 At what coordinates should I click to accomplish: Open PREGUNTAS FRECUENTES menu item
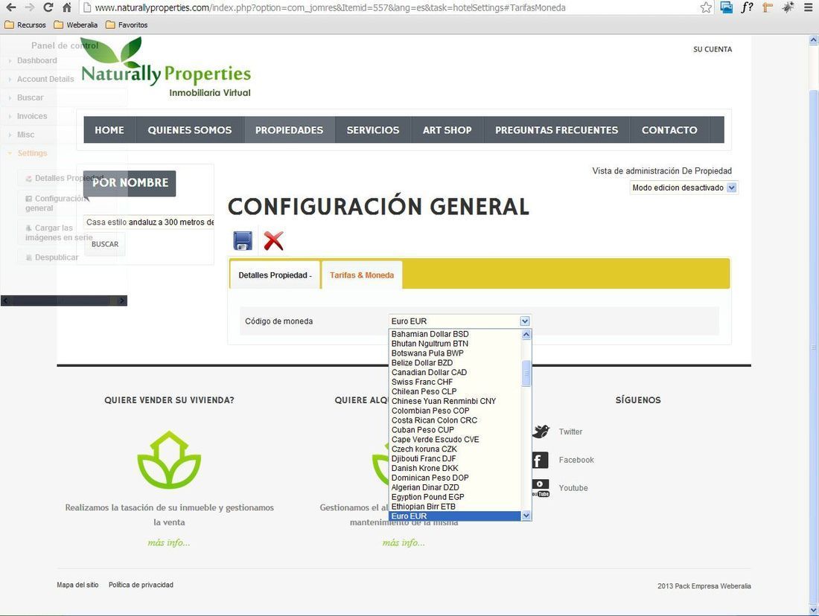coord(556,130)
